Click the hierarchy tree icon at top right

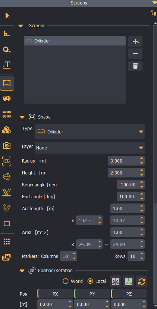pyautogui.click(x=153, y=13)
